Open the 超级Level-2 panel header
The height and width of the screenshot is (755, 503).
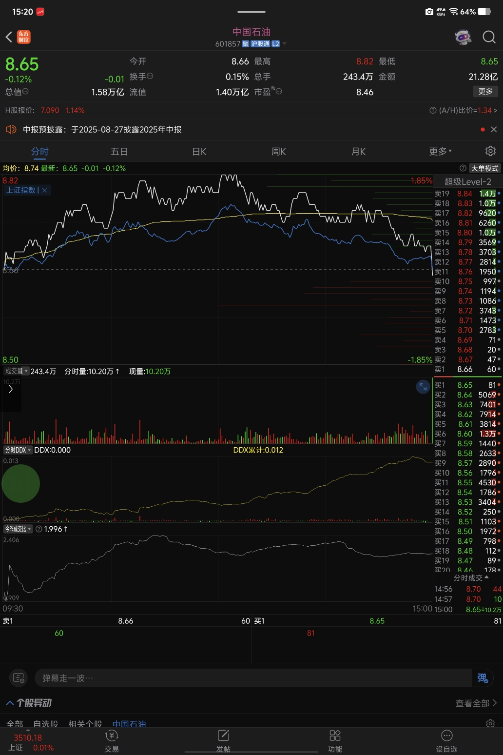467,182
